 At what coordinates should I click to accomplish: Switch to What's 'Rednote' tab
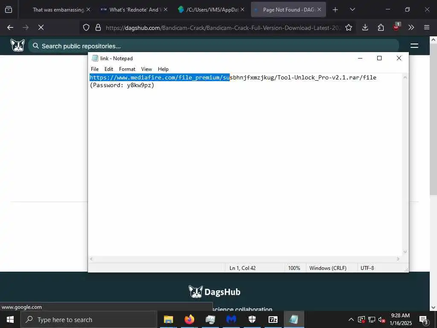(x=134, y=10)
